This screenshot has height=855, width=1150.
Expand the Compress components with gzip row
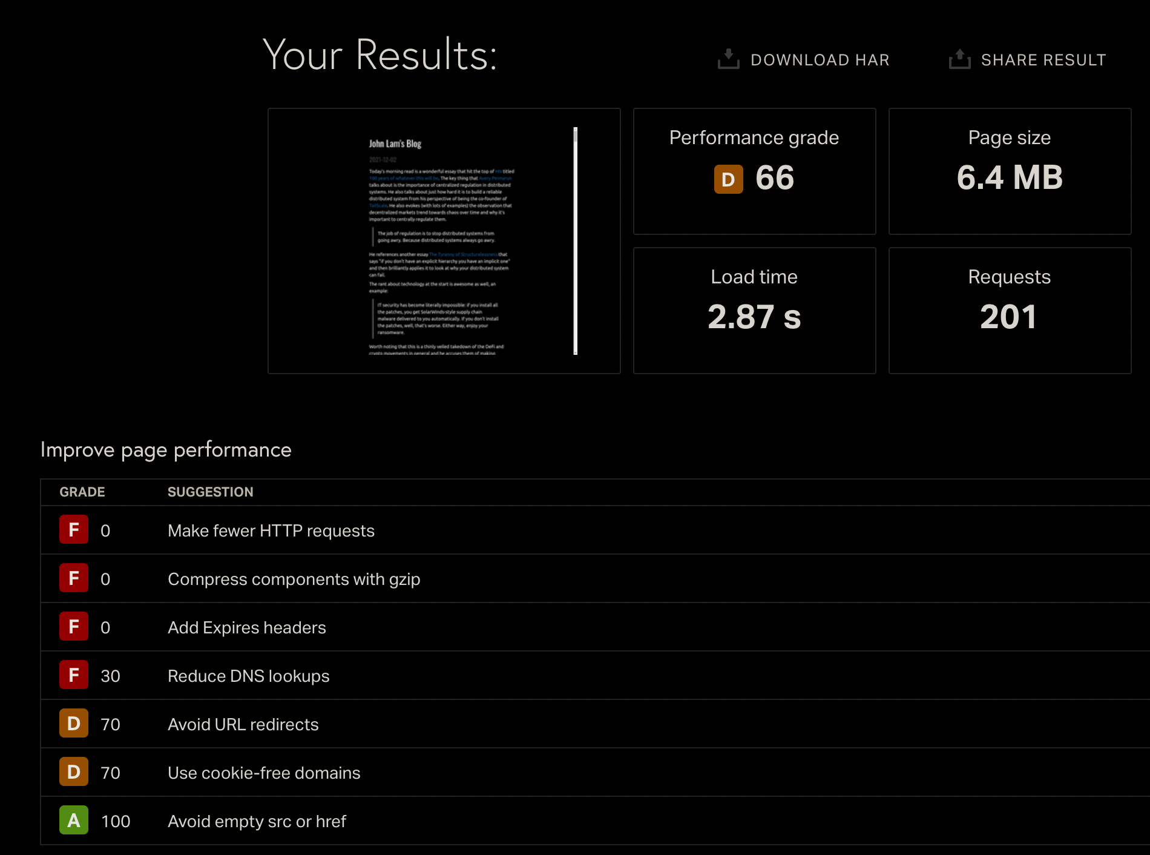294,579
